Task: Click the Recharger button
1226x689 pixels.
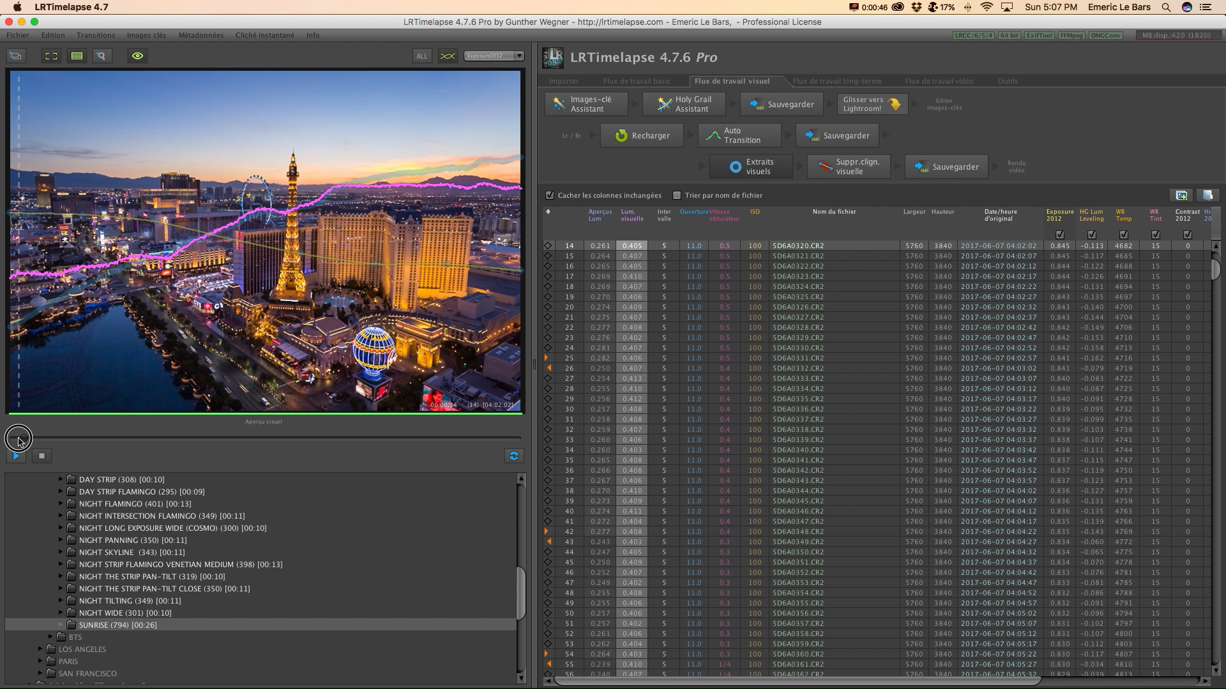Action: click(642, 135)
